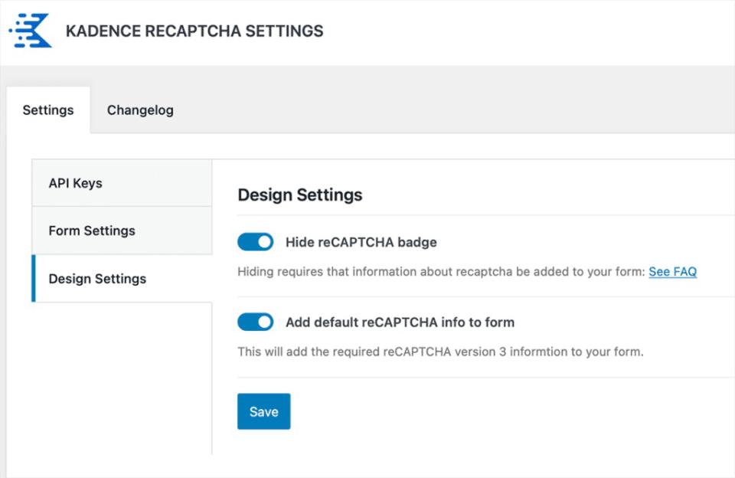Click empty tab bar right of Changelog
Viewport: 735px width, 478px height.
459,110
